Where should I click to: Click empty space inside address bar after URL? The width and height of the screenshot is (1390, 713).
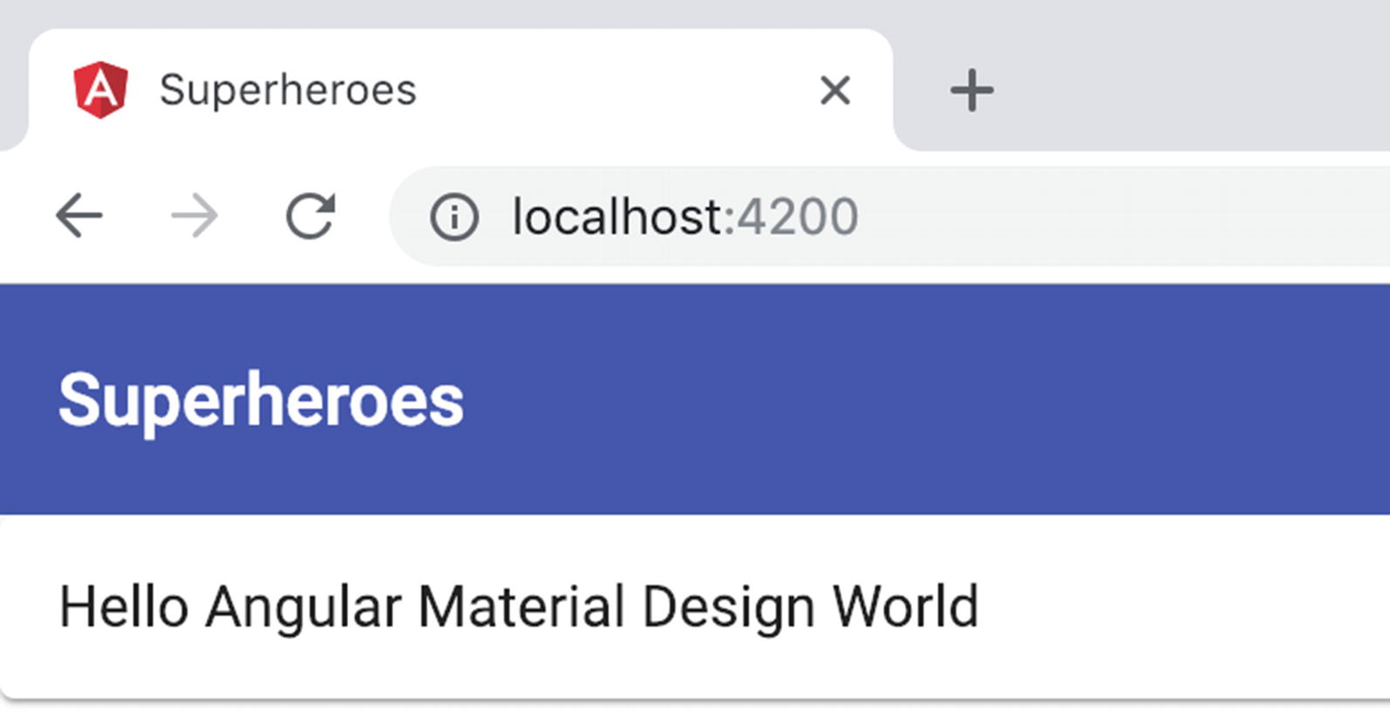pos(1125,216)
